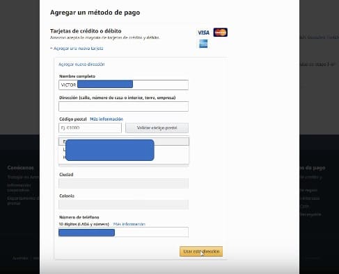Click the American Express logo
This screenshot has width=339, height=274.
[203, 44]
